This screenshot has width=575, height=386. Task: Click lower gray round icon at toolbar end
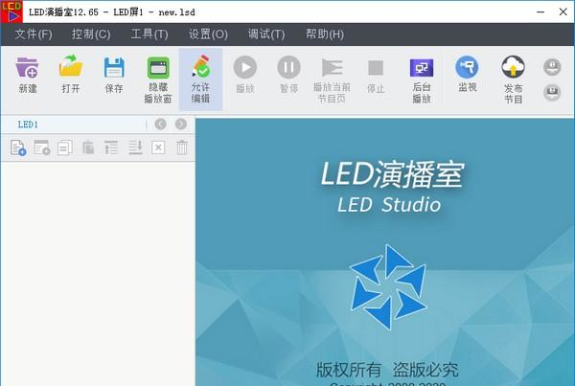pyautogui.click(x=552, y=92)
